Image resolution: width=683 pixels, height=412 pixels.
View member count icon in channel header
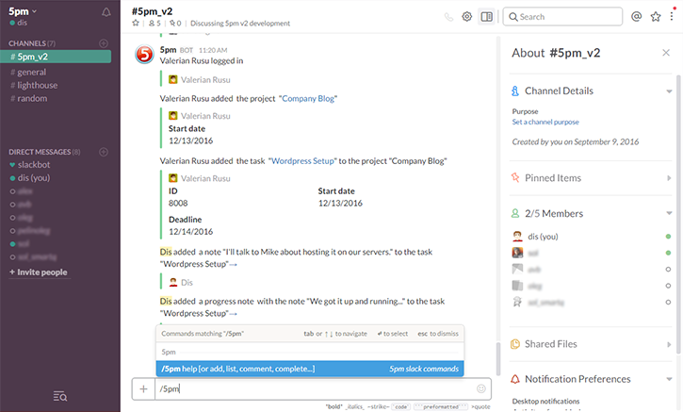pos(154,24)
